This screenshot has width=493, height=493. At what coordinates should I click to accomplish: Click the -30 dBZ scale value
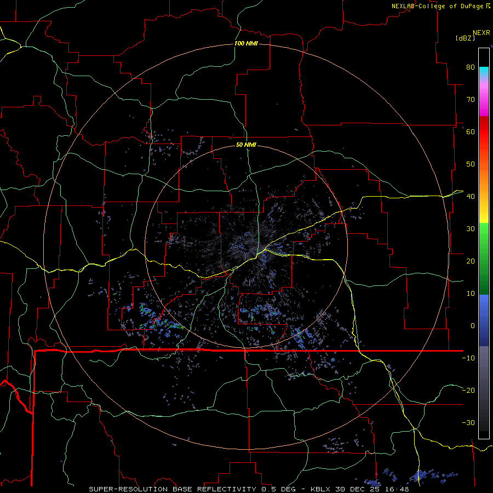click(468, 422)
